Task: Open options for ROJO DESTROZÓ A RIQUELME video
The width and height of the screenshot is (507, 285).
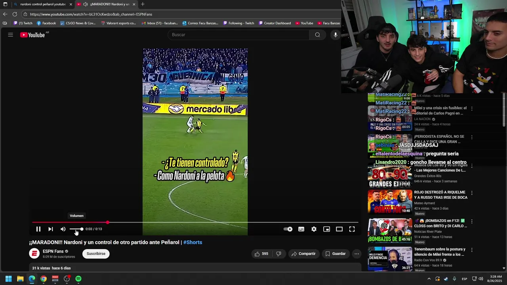Action: click(472, 193)
